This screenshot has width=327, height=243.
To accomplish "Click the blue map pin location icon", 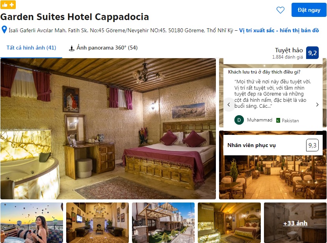I will click(4, 29).
